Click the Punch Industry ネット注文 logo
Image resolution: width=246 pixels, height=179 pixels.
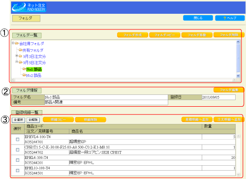click(29, 7)
